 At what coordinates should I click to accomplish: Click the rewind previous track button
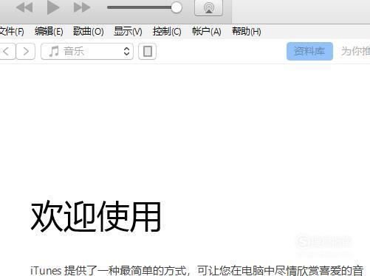[x=24, y=7]
